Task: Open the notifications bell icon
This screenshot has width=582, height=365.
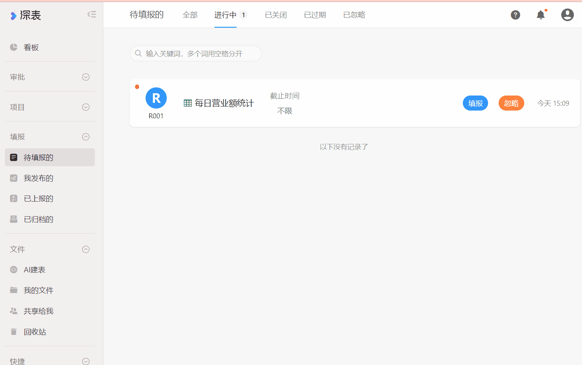Action: click(x=541, y=15)
